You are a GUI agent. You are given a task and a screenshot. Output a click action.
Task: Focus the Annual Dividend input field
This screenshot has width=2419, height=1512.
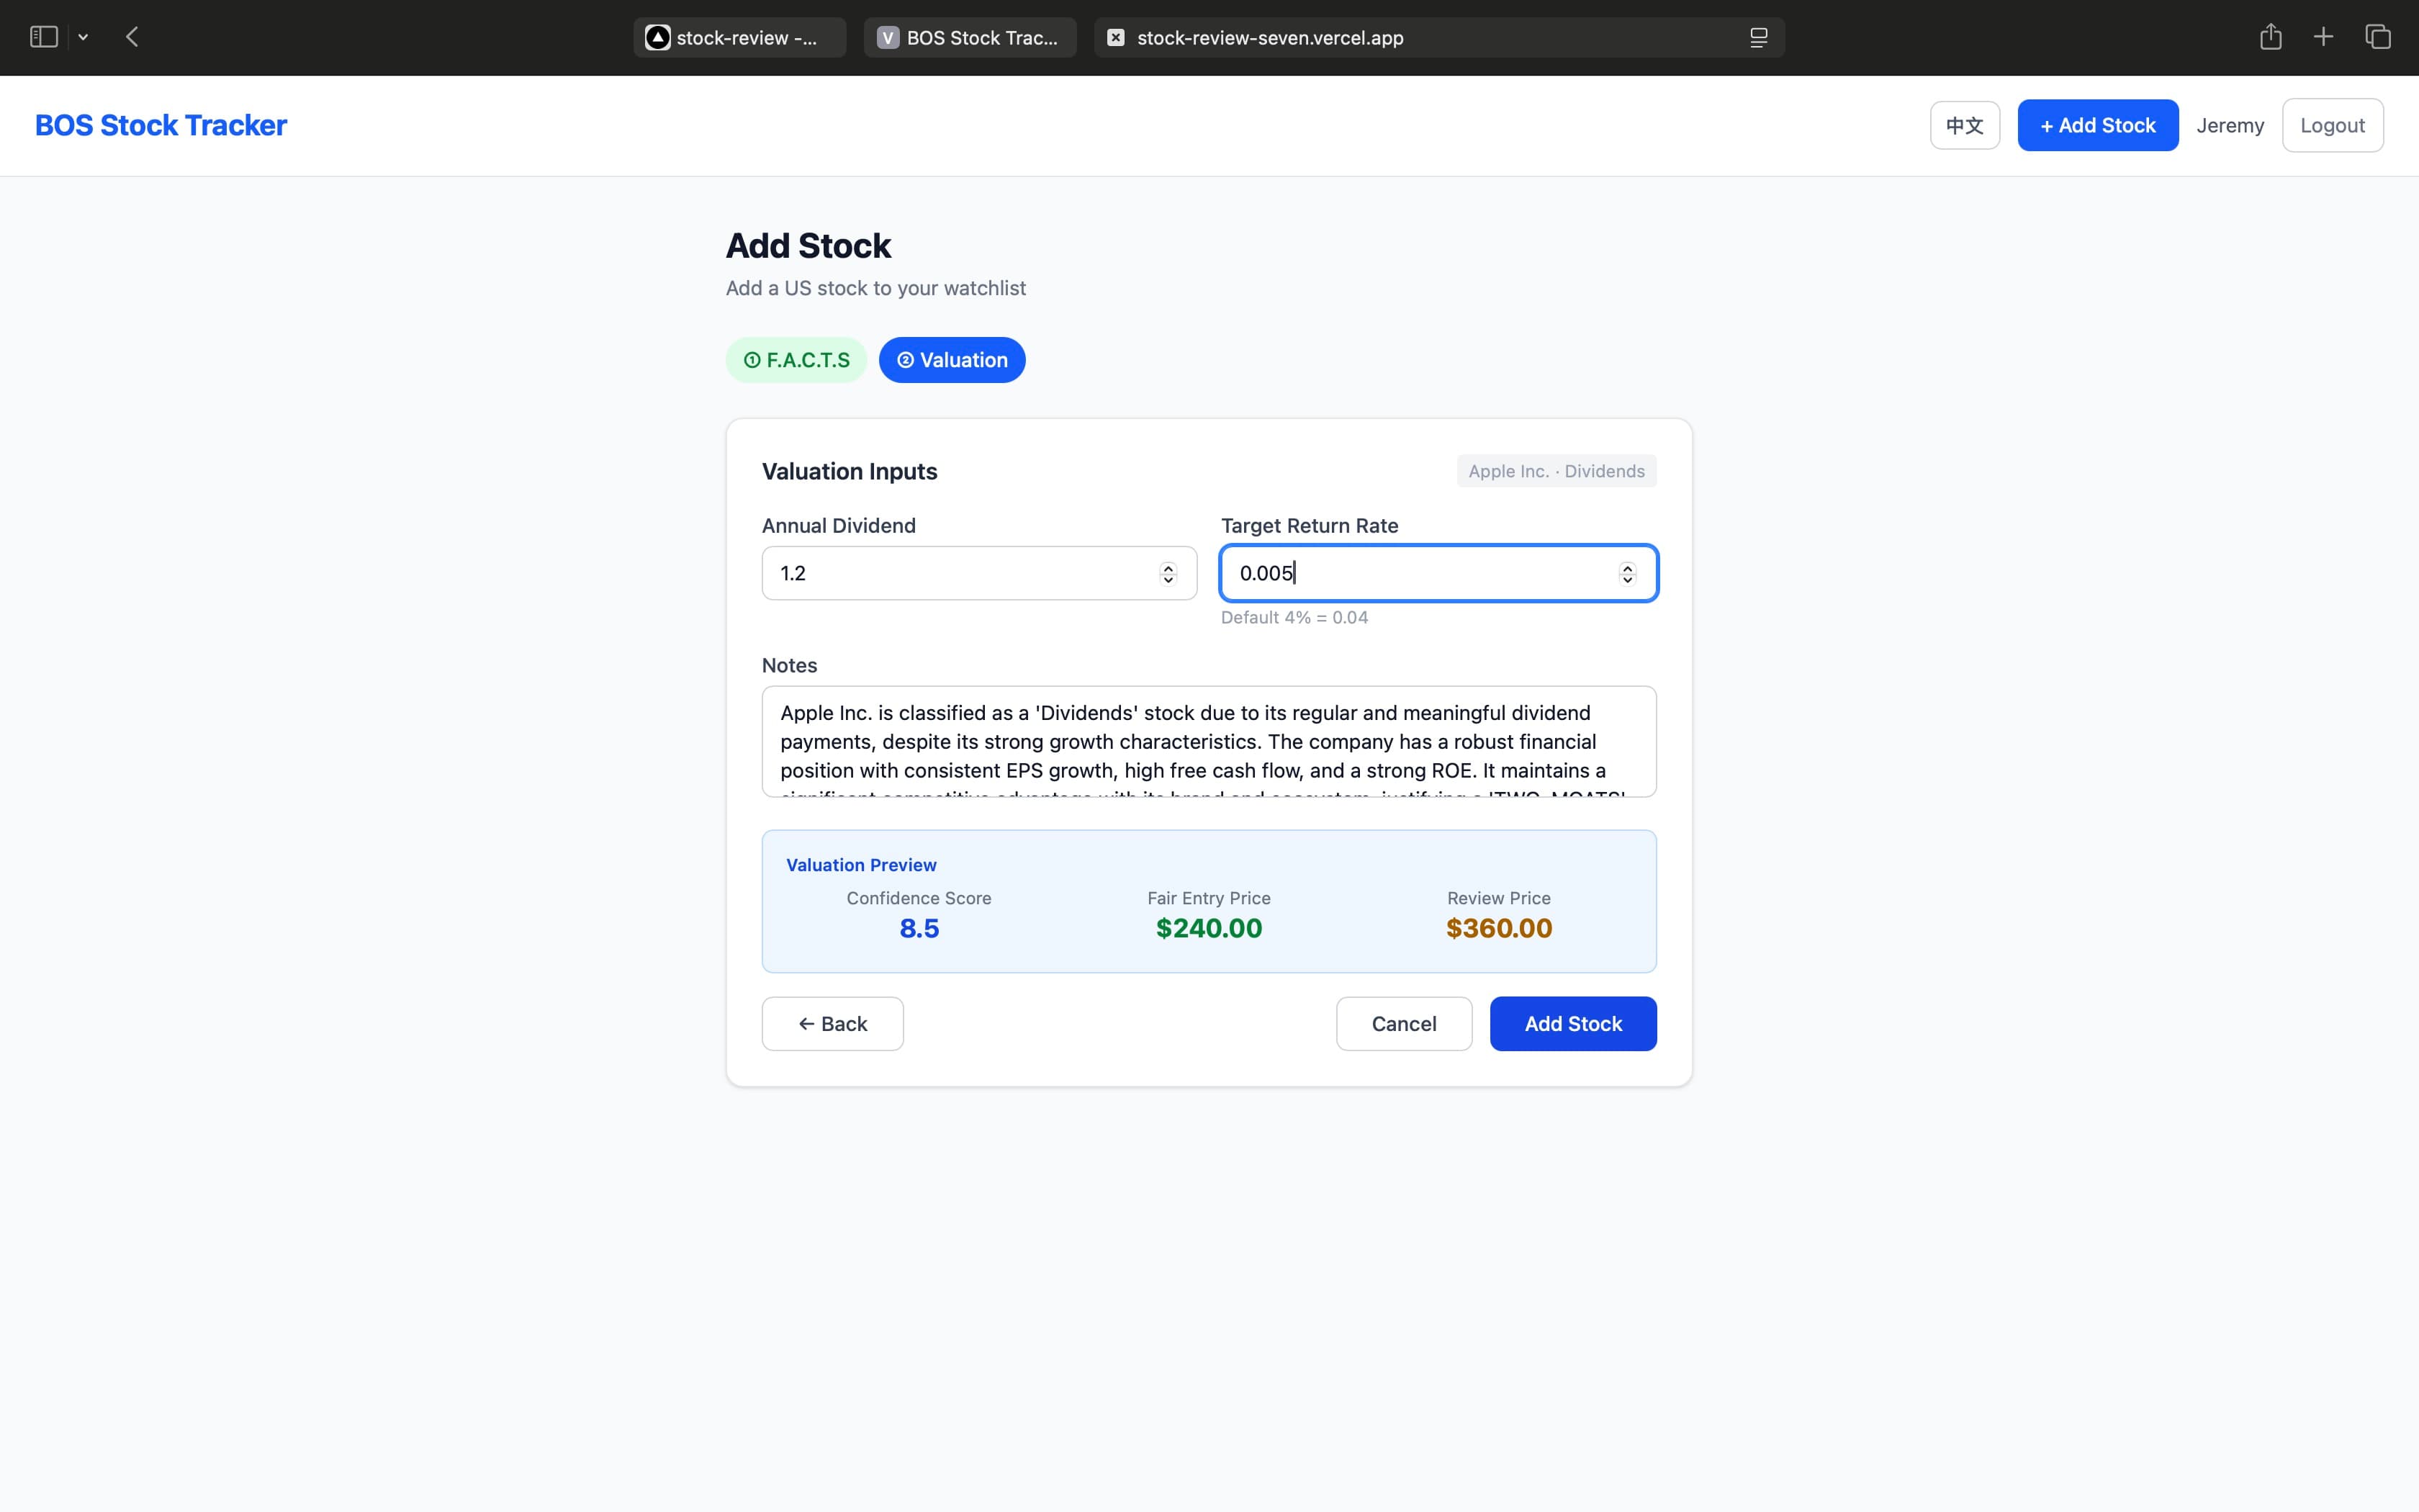coord(960,573)
